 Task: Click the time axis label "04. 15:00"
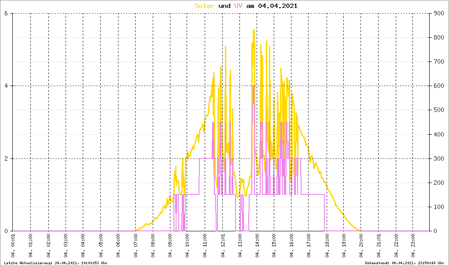coord(274,246)
